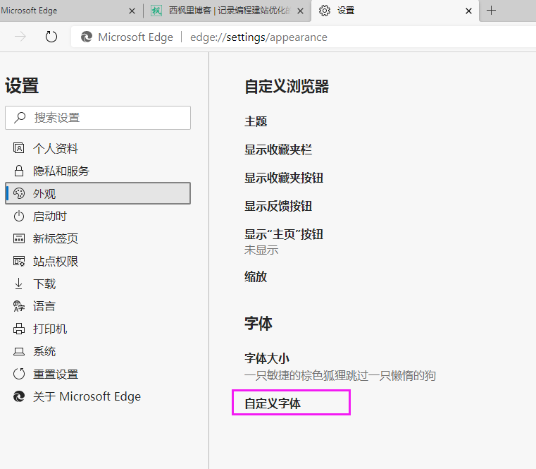This screenshot has height=469, width=536.
Task: Click the download arrow icon beside 下载
Action: pyautogui.click(x=18, y=284)
